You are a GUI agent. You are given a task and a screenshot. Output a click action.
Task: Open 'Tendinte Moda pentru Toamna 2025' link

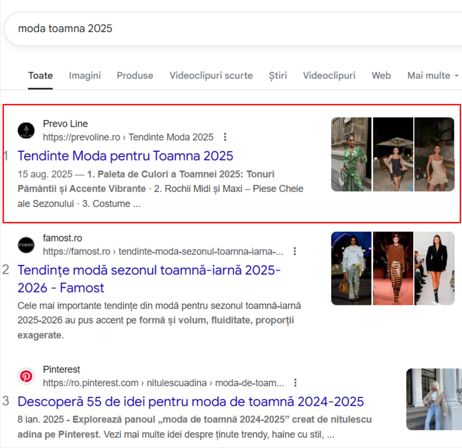(x=125, y=156)
